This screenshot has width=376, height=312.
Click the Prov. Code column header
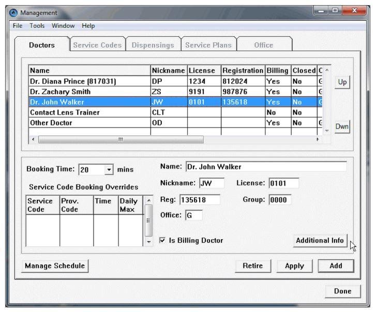point(77,205)
